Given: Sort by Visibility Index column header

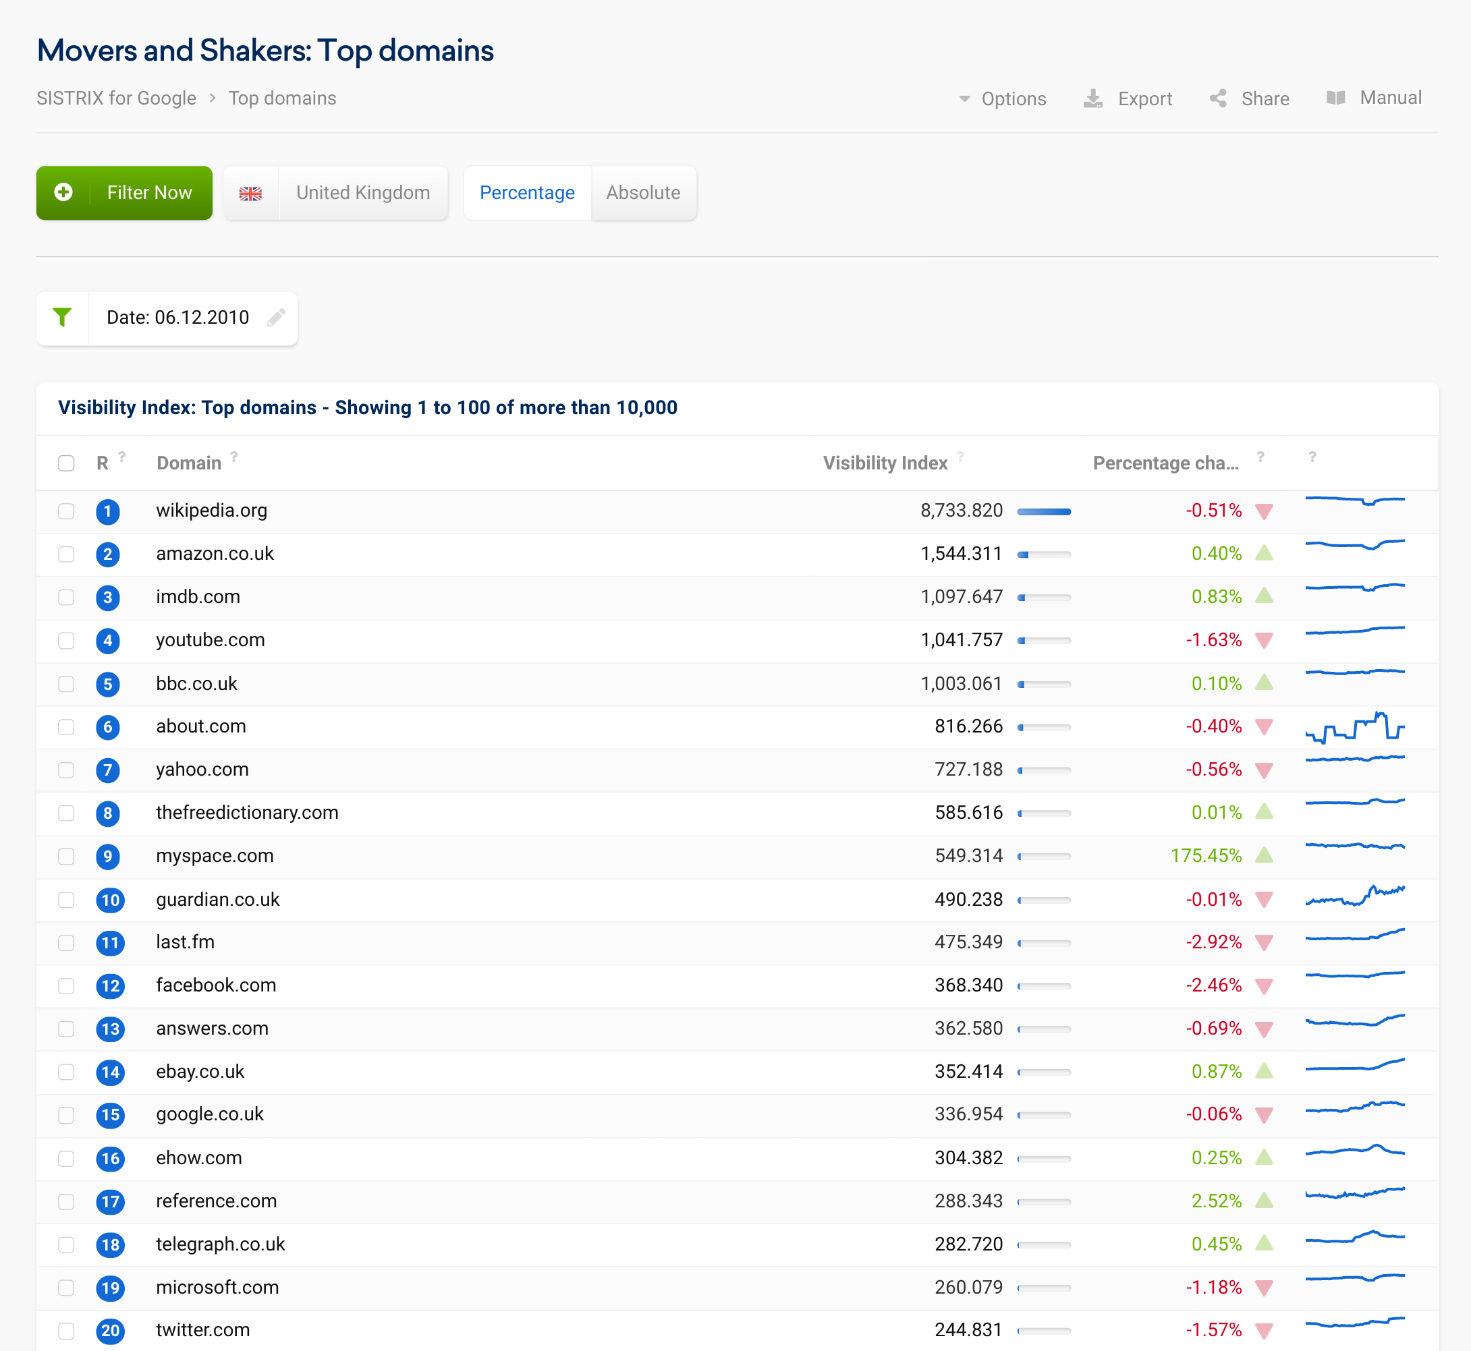Looking at the screenshot, I should pyautogui.click(x=885, y=463).
